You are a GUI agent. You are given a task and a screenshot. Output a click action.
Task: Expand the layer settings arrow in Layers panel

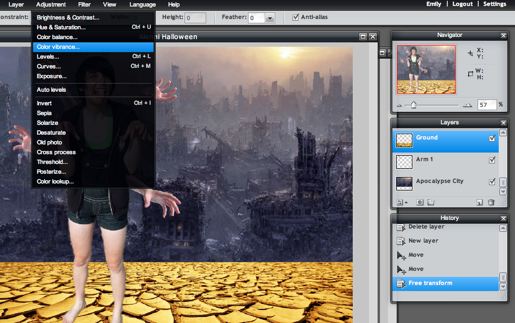click(406, 202)
